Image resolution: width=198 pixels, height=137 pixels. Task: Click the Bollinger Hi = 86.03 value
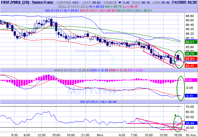point(97,7)
